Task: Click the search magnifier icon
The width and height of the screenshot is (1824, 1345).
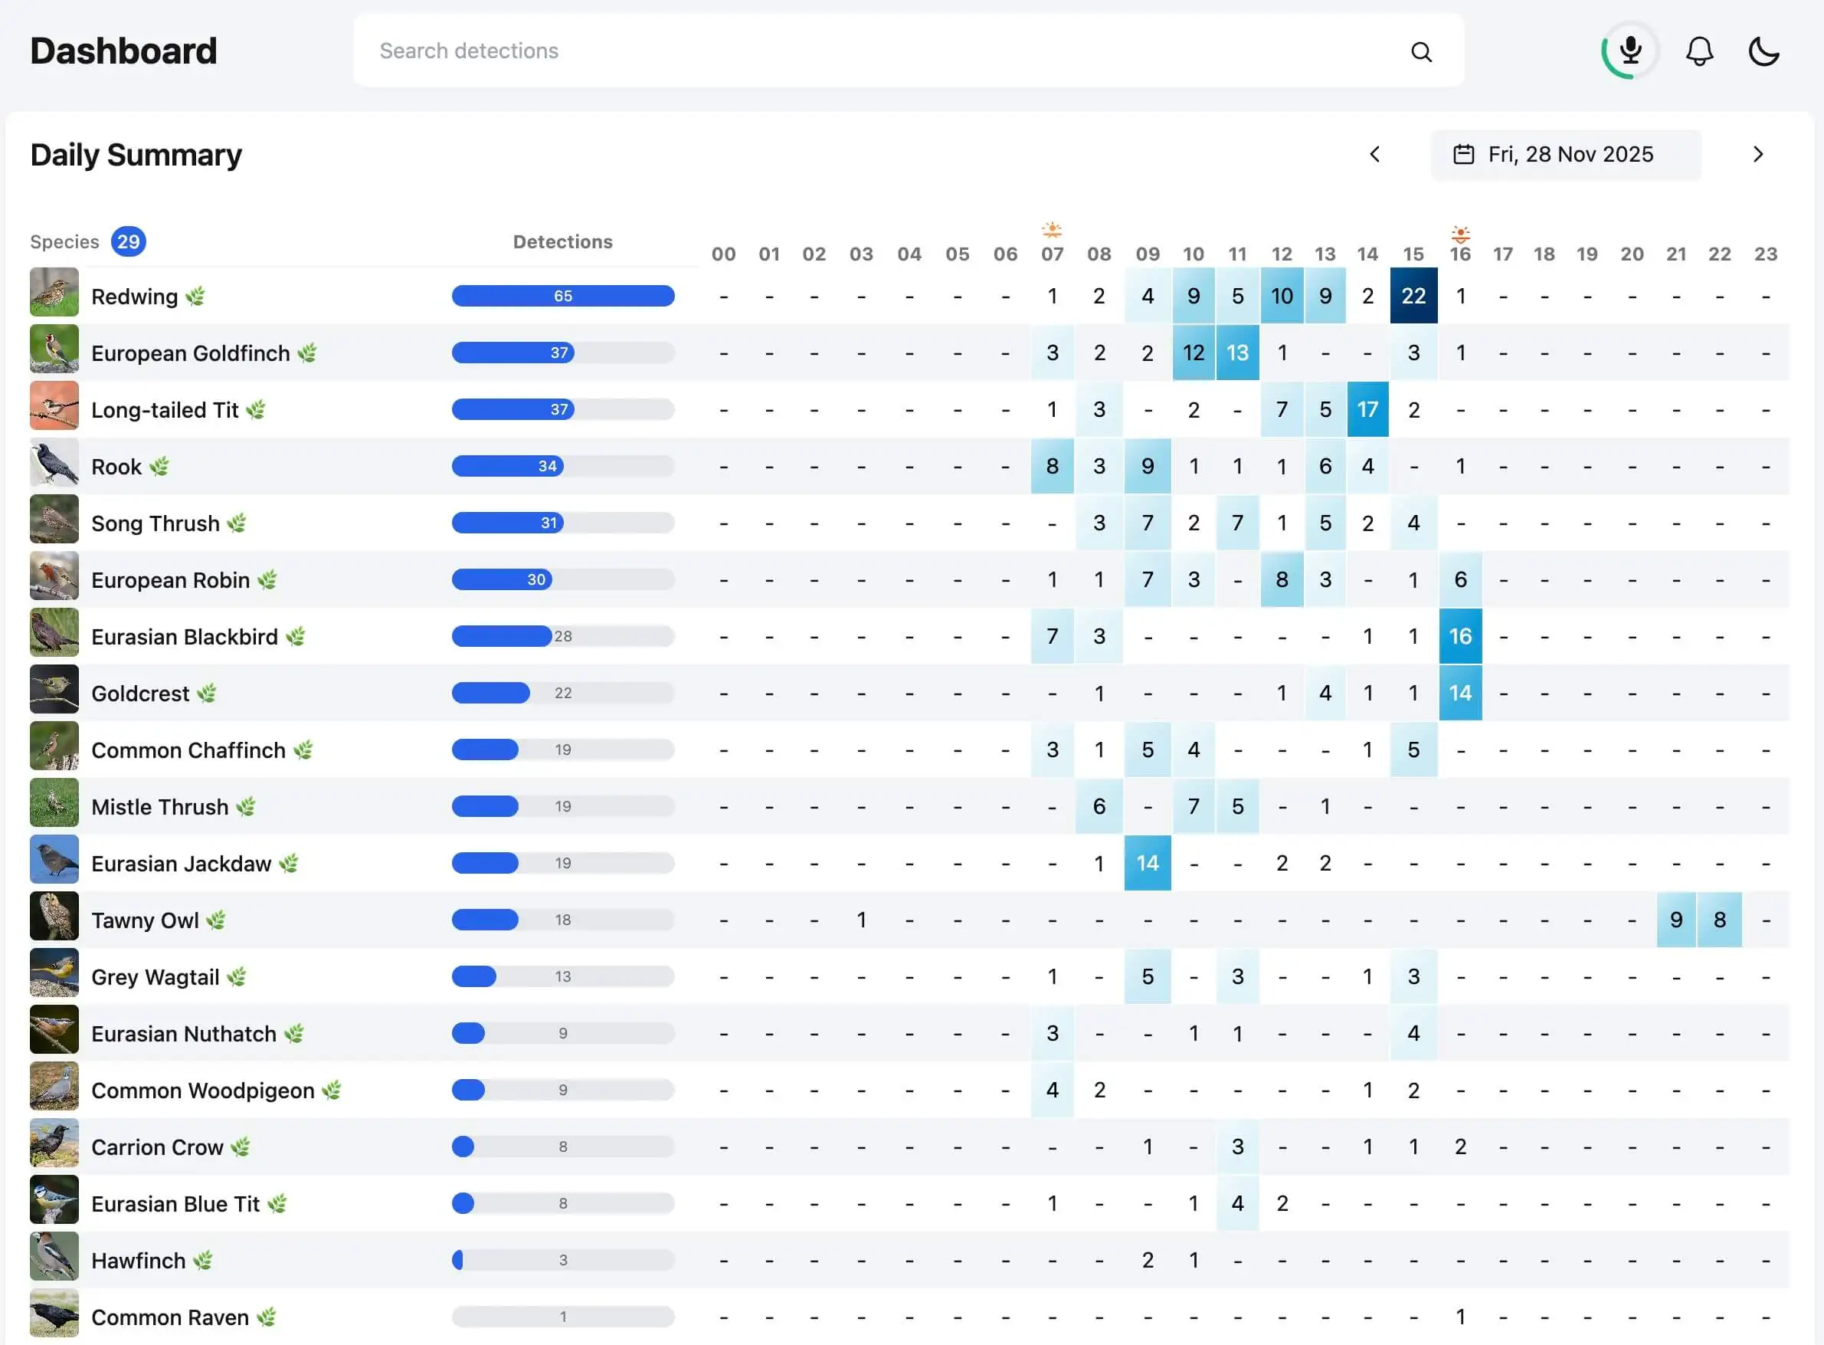Action: click(x=1420, y=51)
